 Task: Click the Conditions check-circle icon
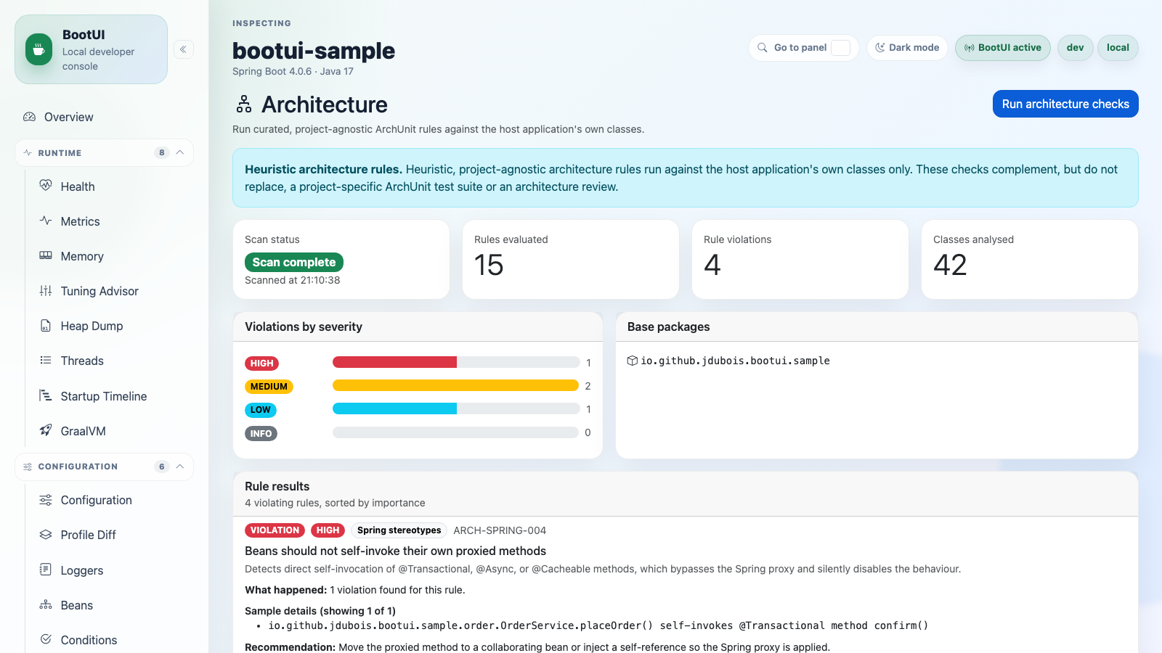46,639
